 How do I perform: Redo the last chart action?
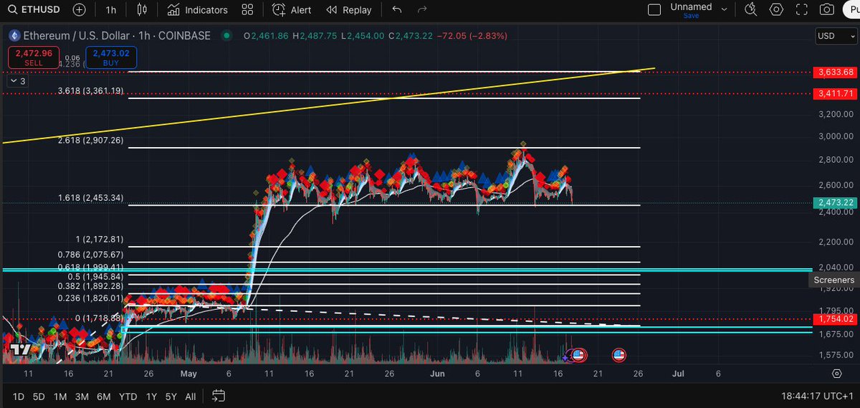tap(422, 10)
